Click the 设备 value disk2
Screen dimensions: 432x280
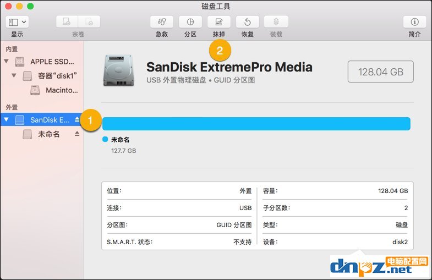[400, 242]
